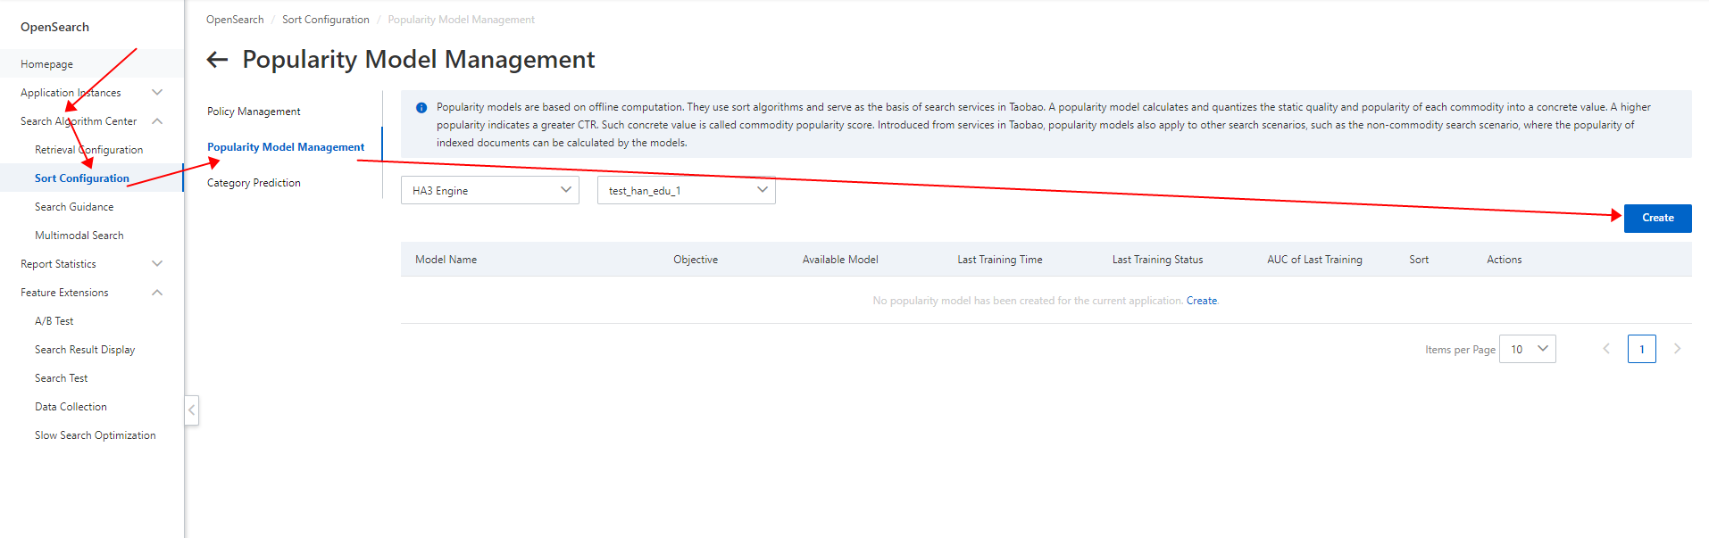Click the Sort column header
This screenshot has height=538, width=1709.
pyautogui.click(x=1419, y=260)
